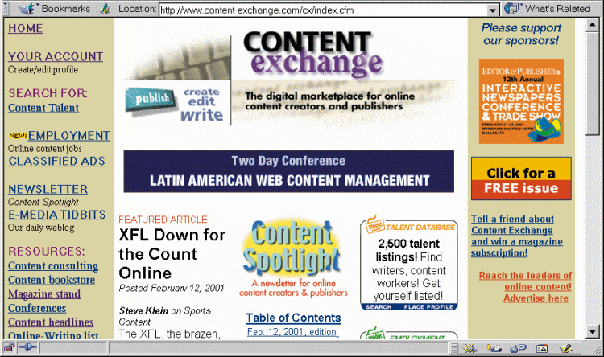Open the E-MEDIA TIDBITS link
604x357 pixels.
point(57,214)
